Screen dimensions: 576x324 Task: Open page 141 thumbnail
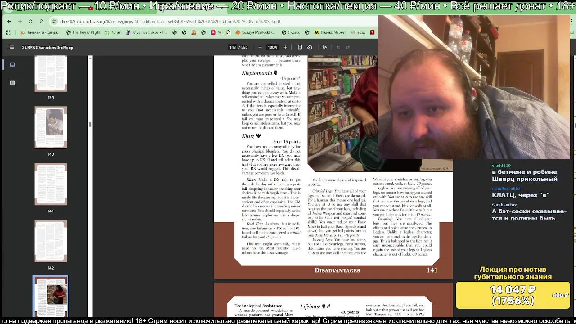[x=50, y=184]
